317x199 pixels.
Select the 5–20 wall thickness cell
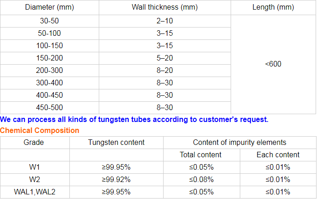coord(164,58)
